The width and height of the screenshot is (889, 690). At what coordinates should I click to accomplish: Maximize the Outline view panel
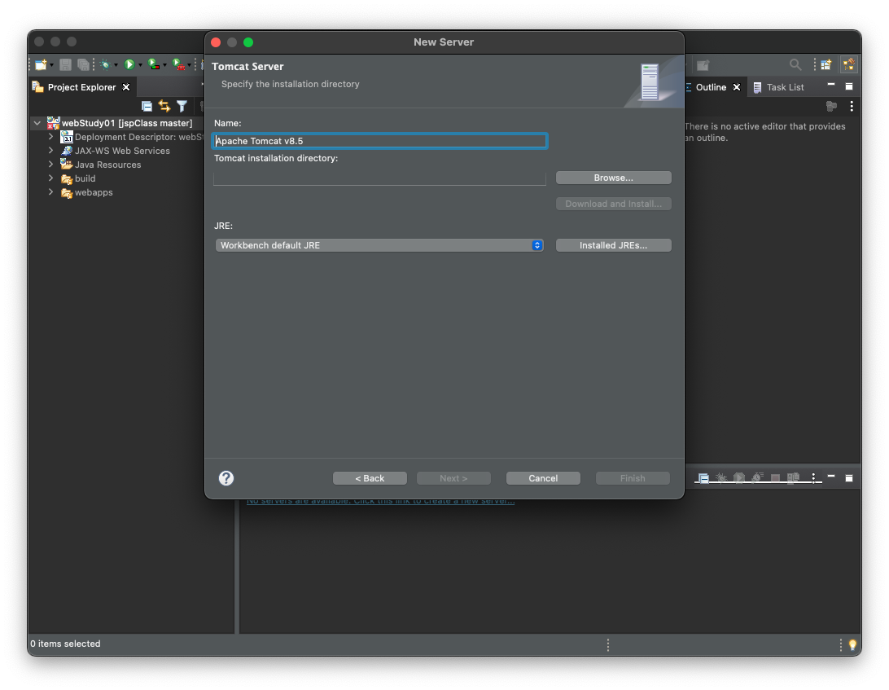pyautogui.click(x=849, y=86)
